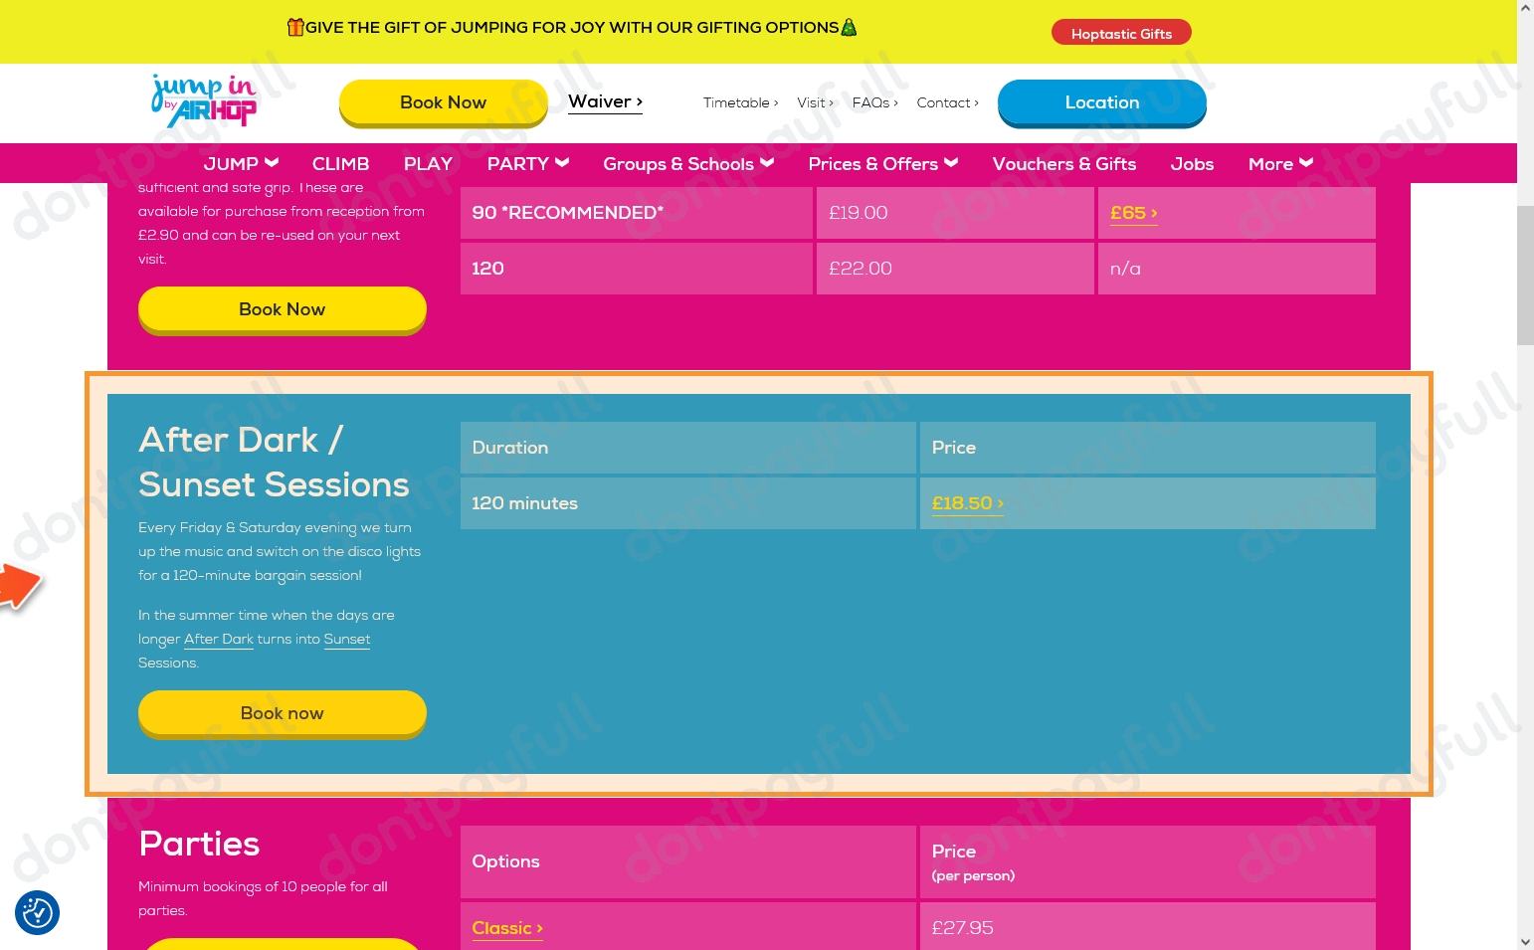Open the PLAY navigation tab

pos(428,163)
